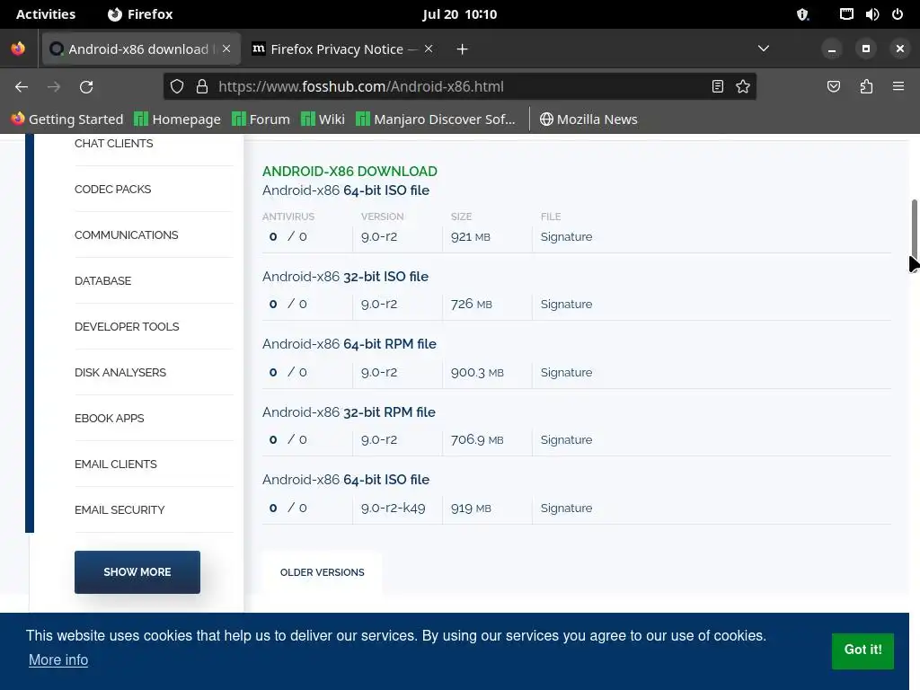Open the Codec Packs category
Viewport: 920px width, 690px height.
click(112, 190)
